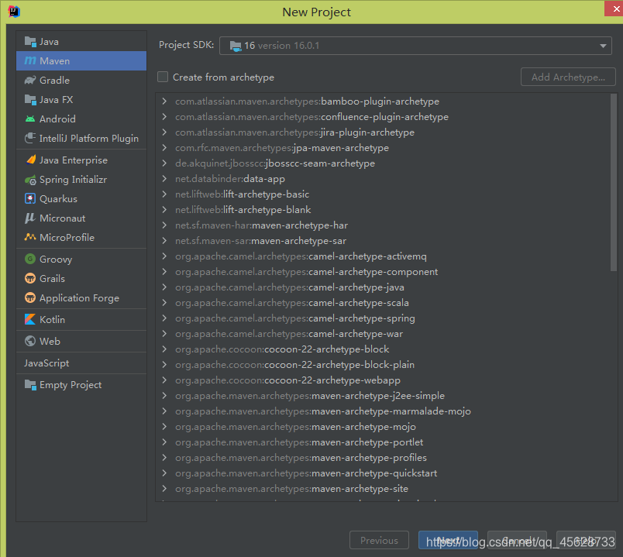Image resolution: width=623 pixels, height=557 pixels.
Task: Select JavaScript project type
Action: 81,363
